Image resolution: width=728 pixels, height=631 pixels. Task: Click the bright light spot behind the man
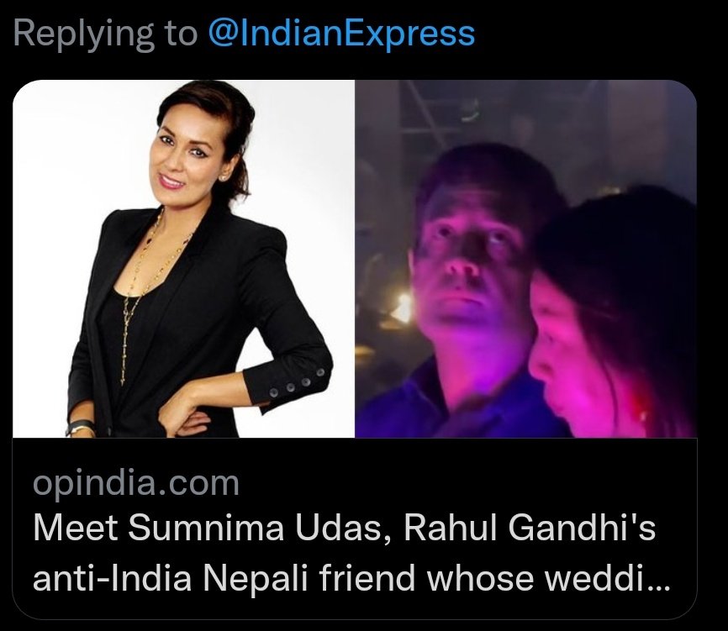402,308
